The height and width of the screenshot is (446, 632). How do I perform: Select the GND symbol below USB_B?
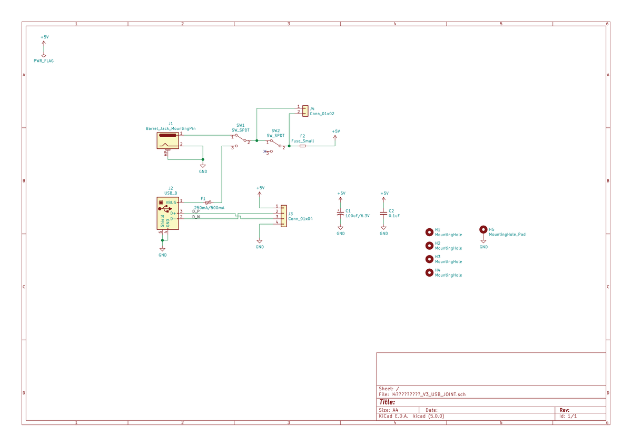click(x=162, y=250)
